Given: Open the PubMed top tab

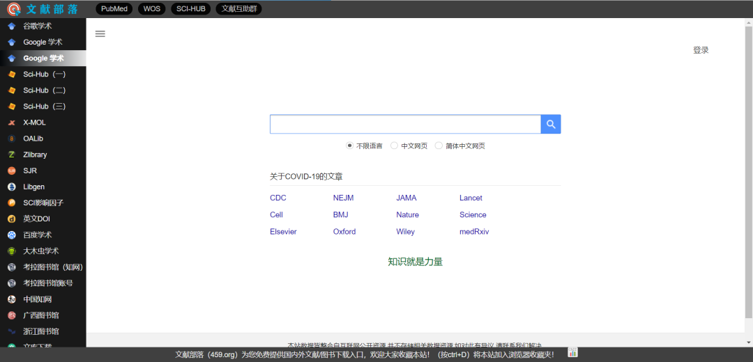Looking at the screenshot, I should pyautogui.click(x=114, y=9).
